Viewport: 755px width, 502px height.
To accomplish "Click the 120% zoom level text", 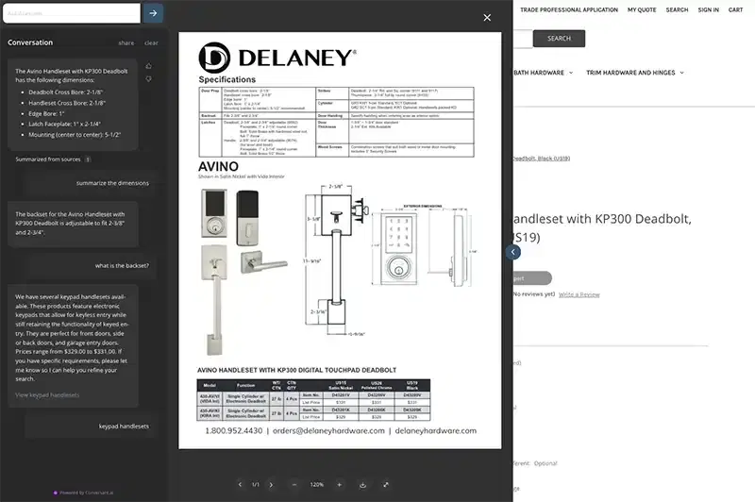I will point(317,485).
